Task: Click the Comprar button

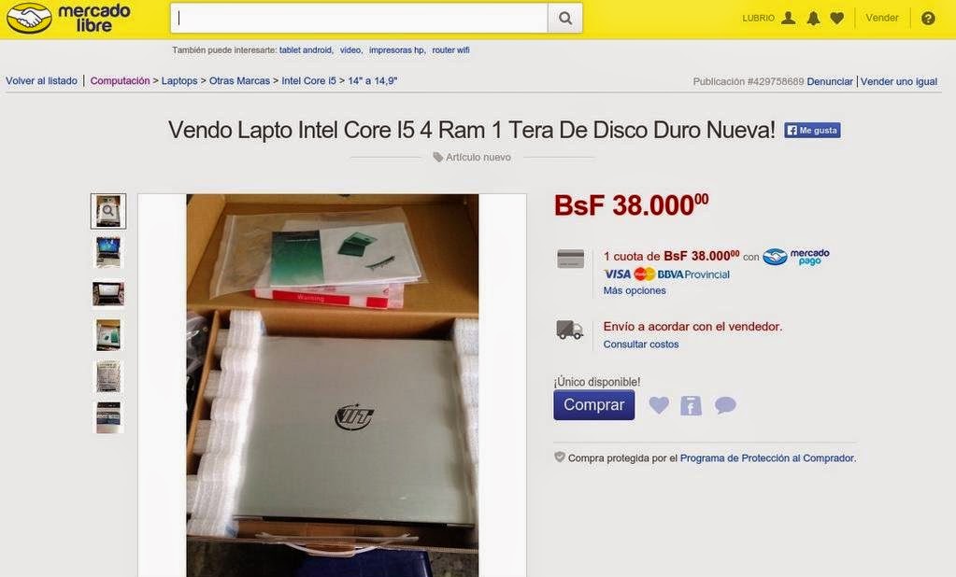Action: (593, 405)
